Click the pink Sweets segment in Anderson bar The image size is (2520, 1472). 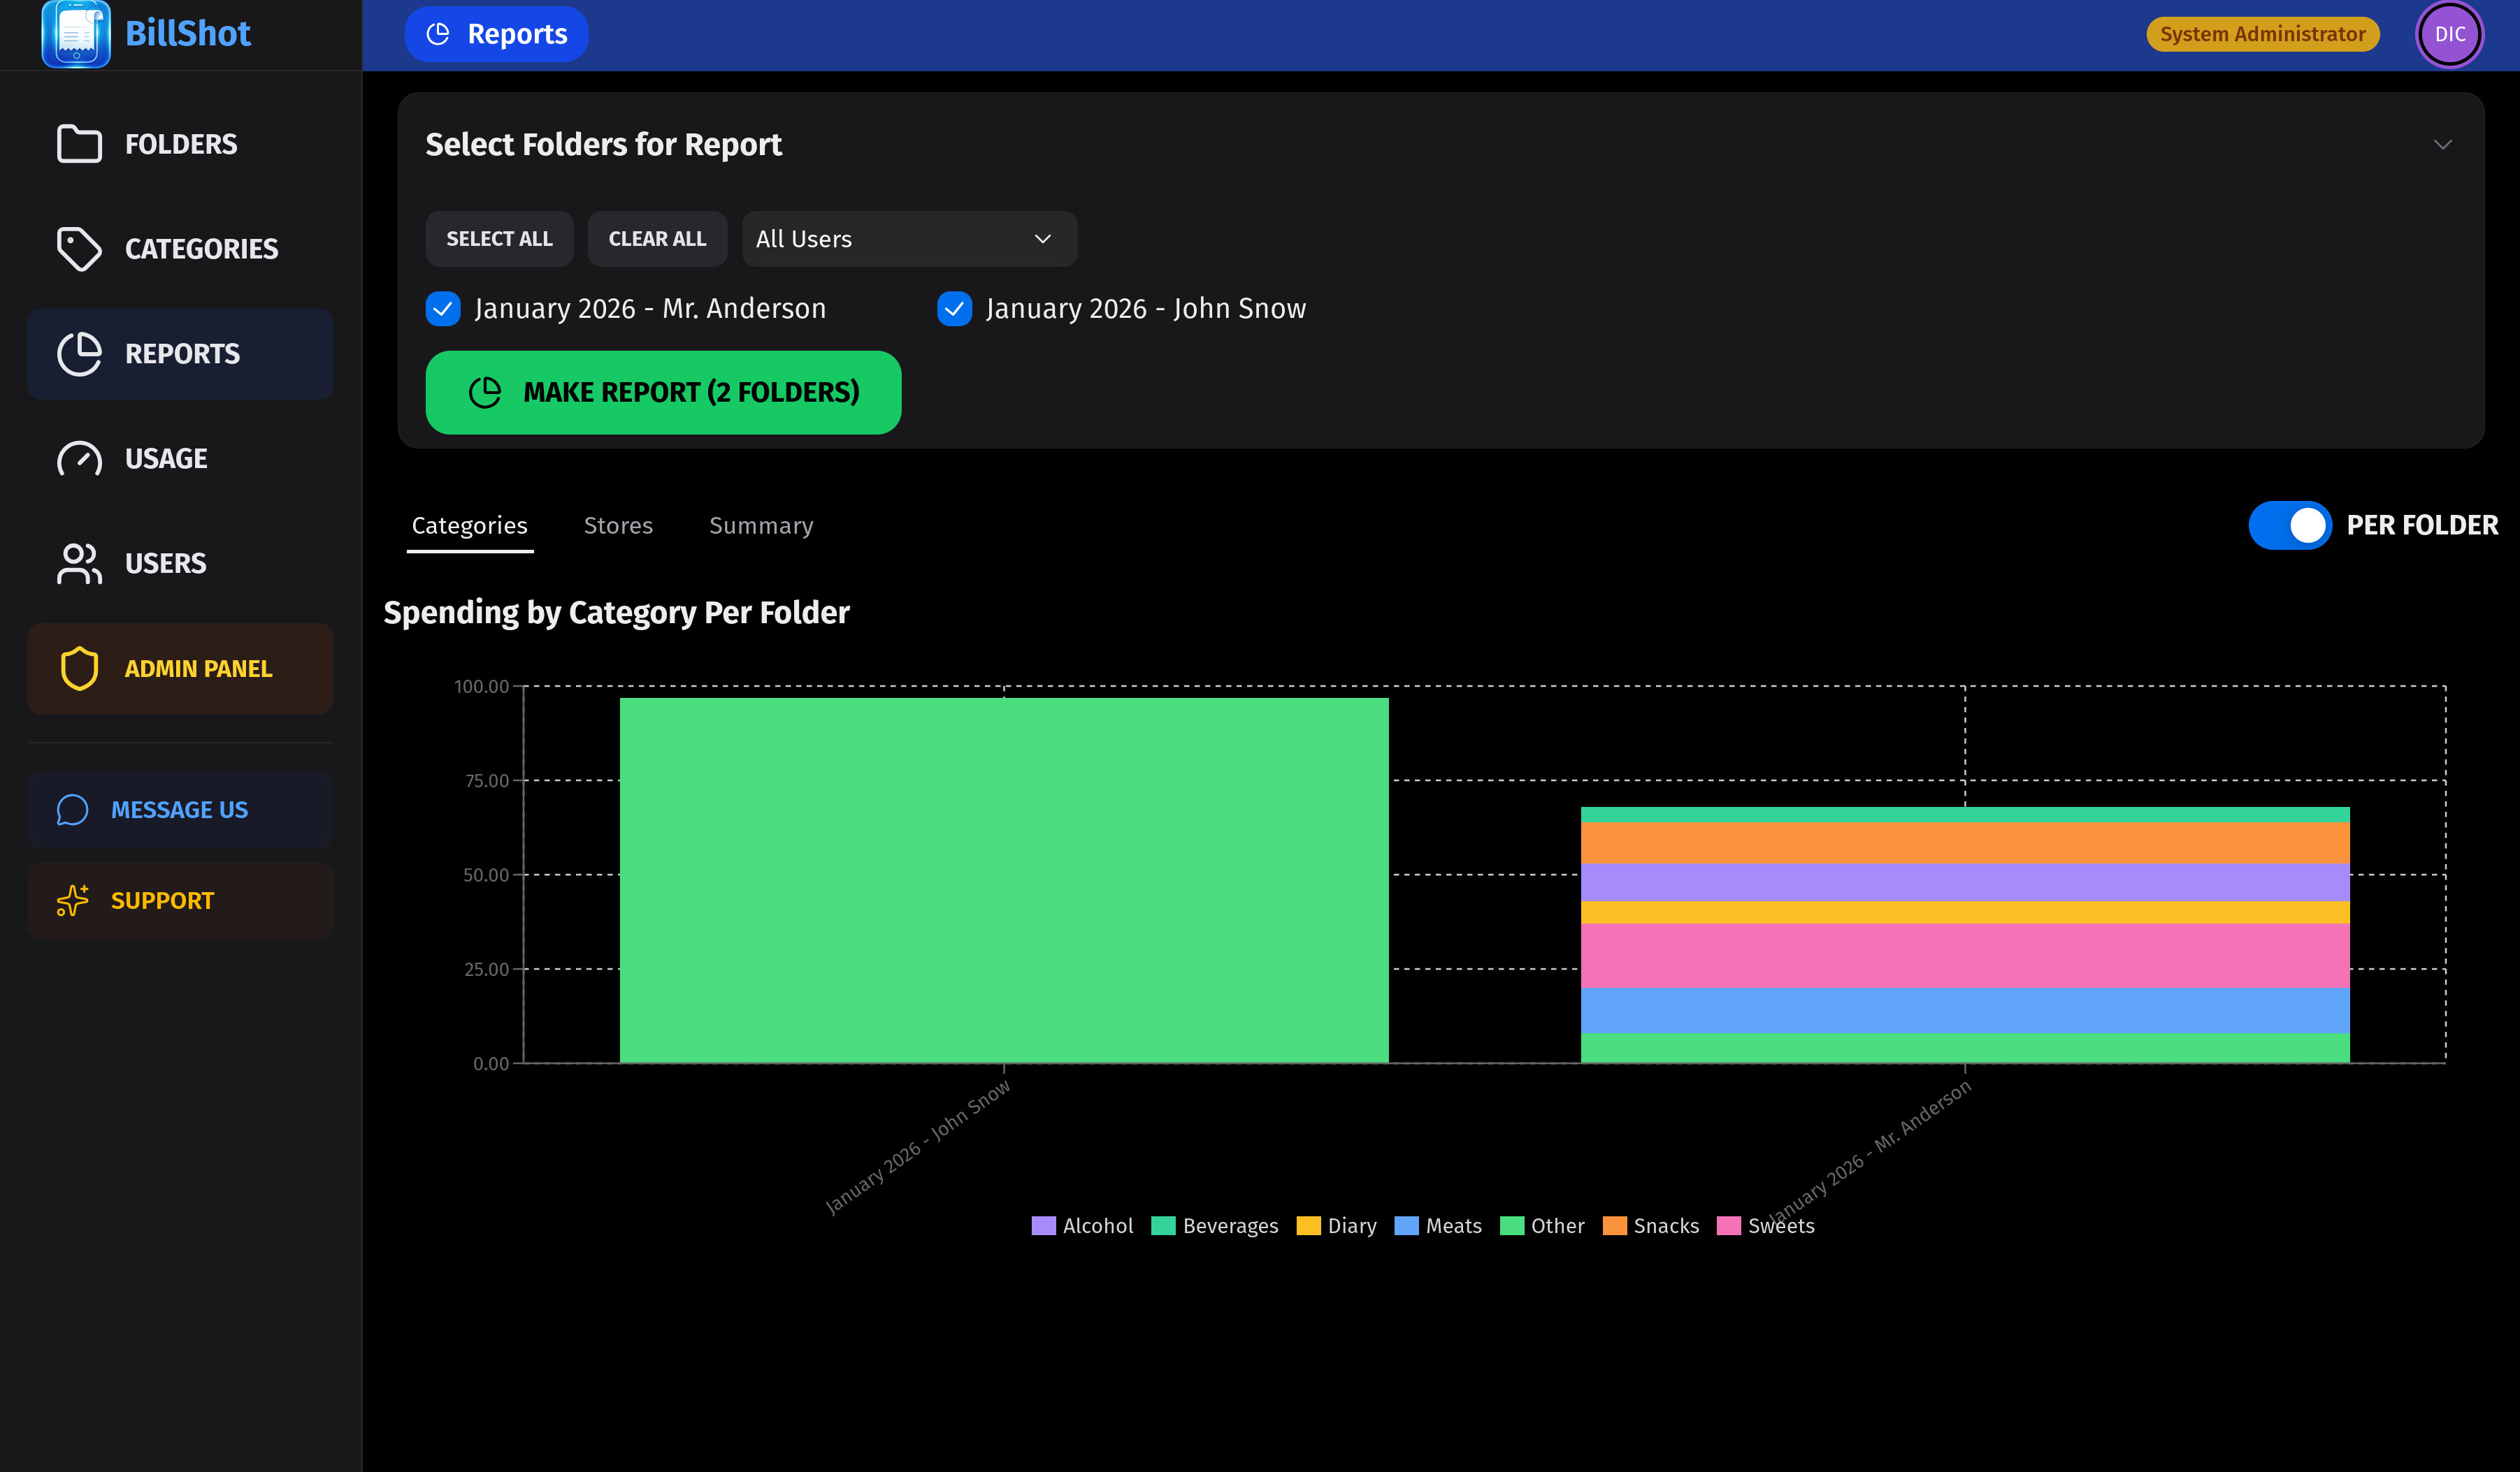tap(1965, 955)
